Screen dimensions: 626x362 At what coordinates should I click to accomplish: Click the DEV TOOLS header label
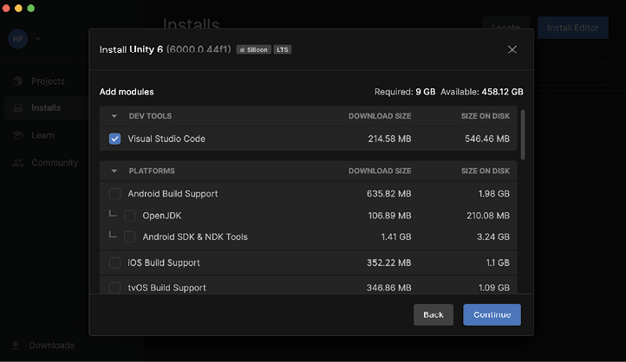(x=150, y=116)
